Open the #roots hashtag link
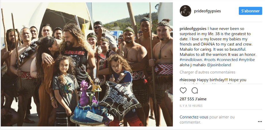 209,60
